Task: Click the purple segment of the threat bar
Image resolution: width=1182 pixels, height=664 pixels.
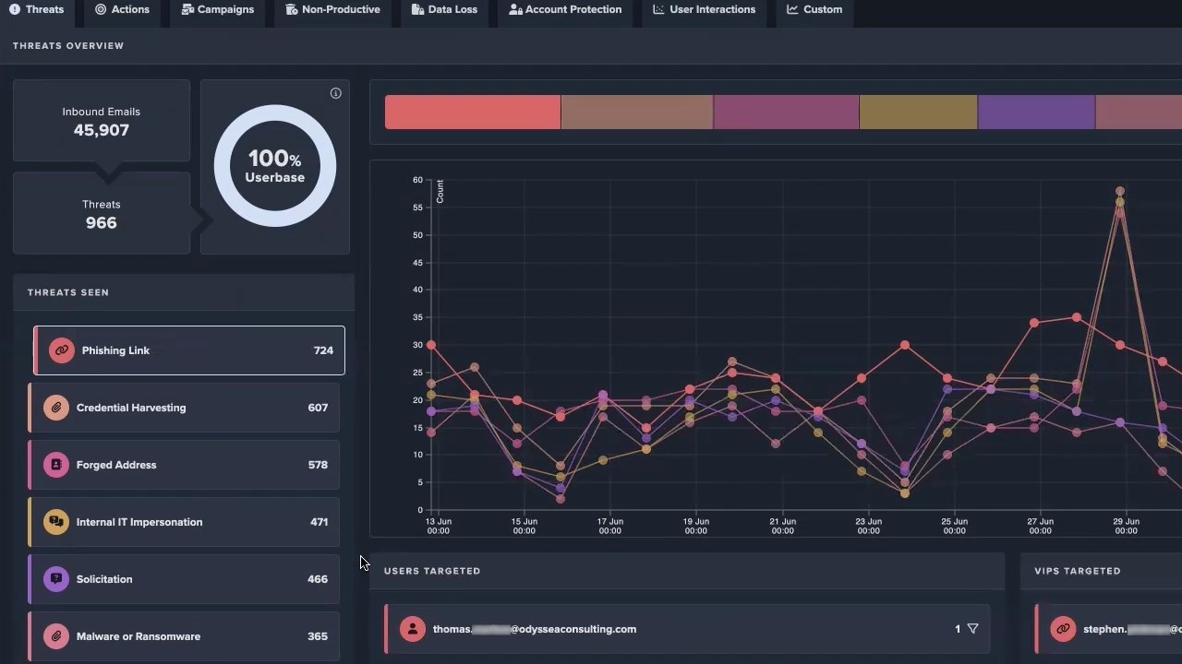Action: pyautogui.click(x=1036, y=113)
